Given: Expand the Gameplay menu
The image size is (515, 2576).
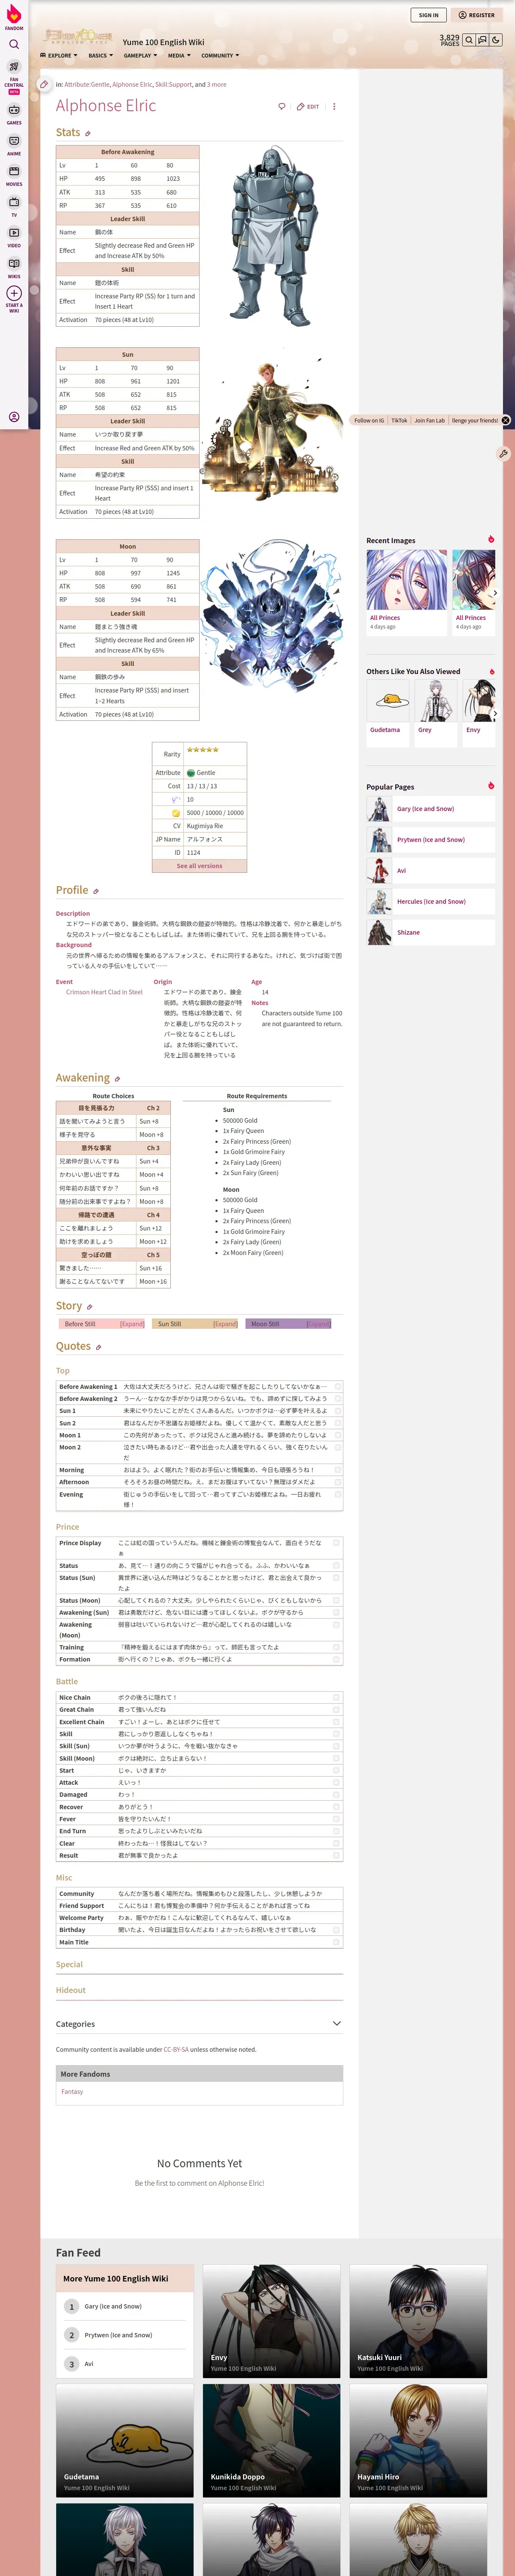Looking at the screenshot, I should (139, 56).
